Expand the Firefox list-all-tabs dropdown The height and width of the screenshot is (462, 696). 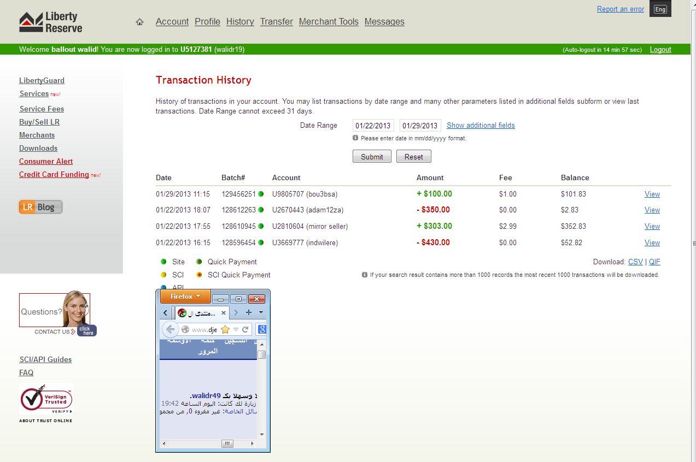pyautogui.click(x=261, y=312)
